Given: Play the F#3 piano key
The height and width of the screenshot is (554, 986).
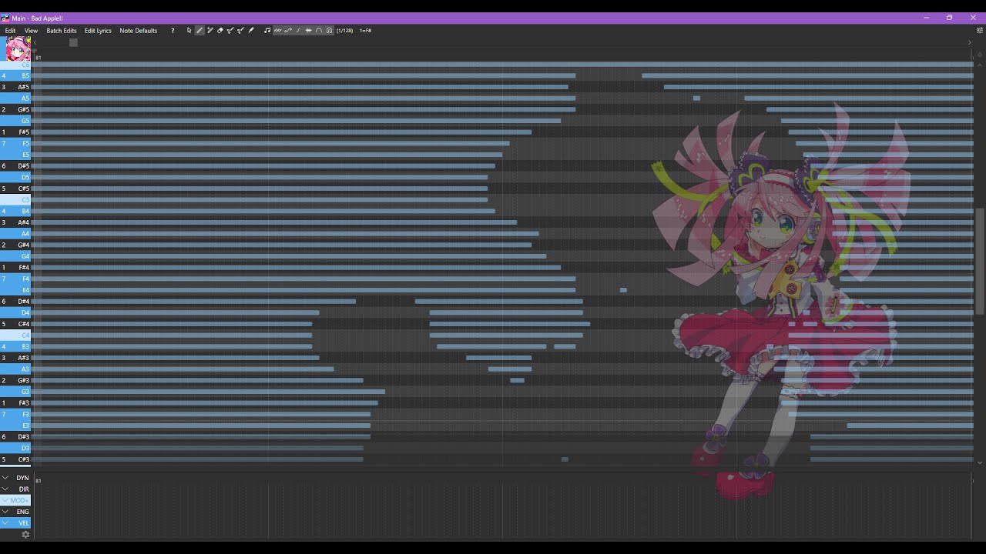Looking at the screenshot, I should 15,403.
